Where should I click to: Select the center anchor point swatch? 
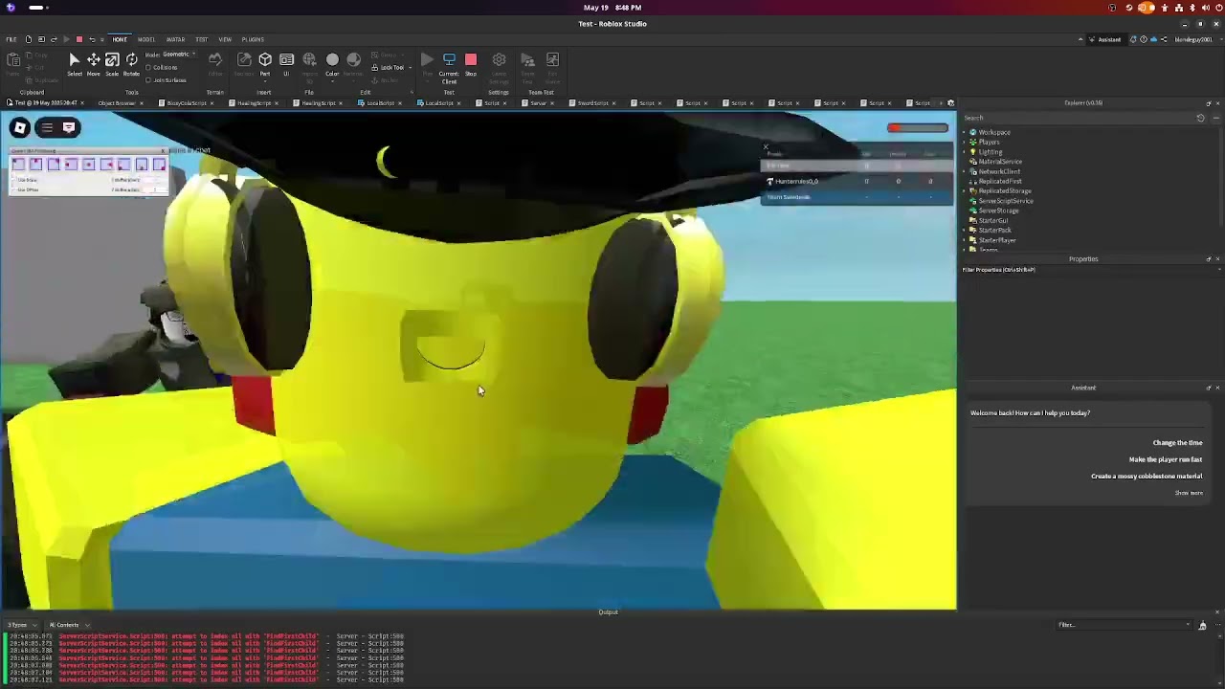[x=88, y=165]
